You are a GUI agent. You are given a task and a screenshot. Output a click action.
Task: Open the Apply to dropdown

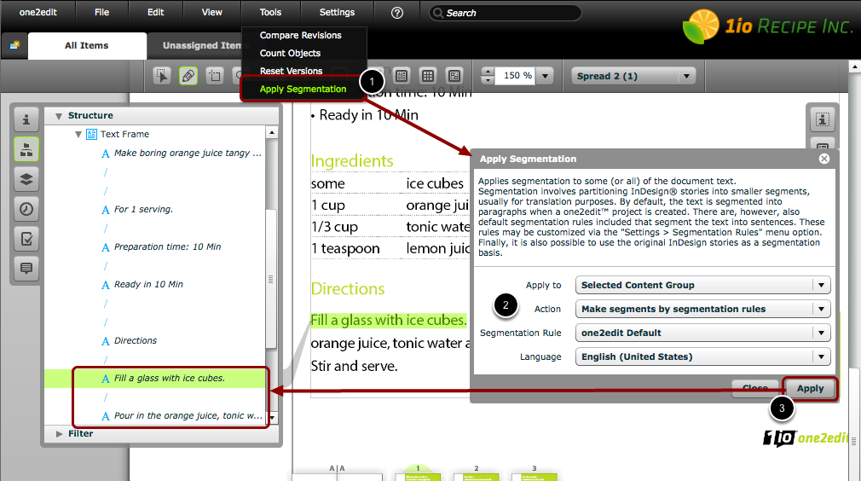pos(702,285)
